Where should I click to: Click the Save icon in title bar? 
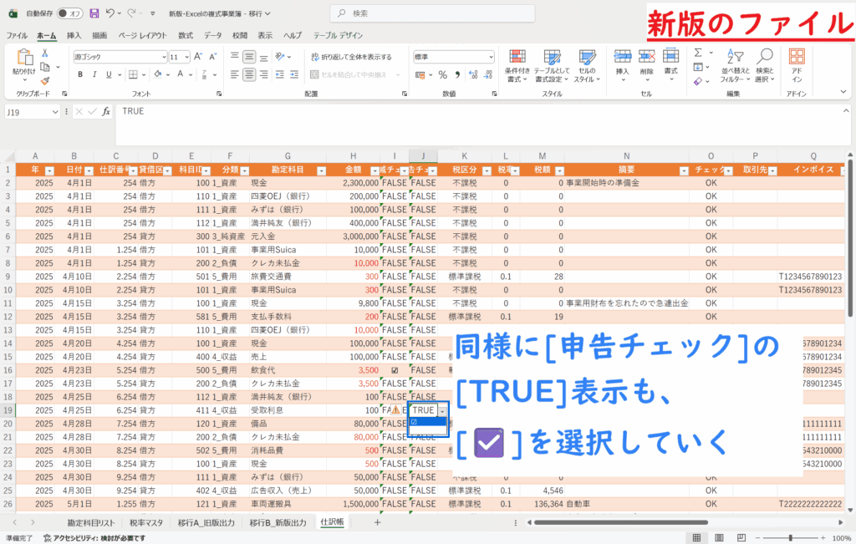click(x=94, y=13)
